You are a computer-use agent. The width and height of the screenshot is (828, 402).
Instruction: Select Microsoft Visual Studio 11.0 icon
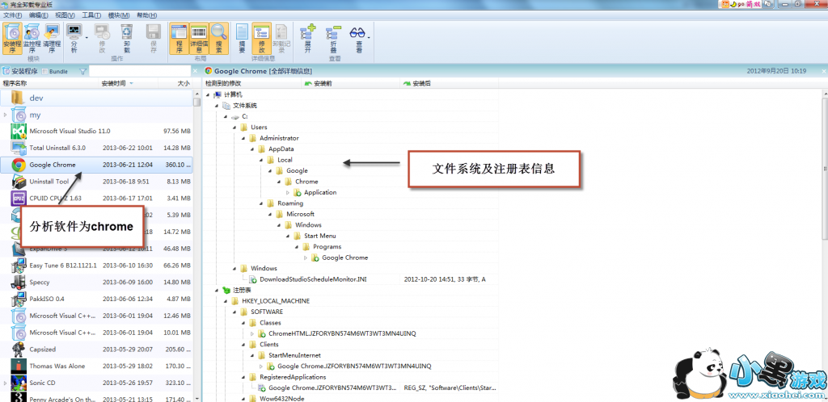tap(19, 132)
